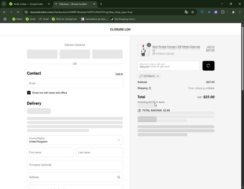Click the Shipping info question icon
The width and height of the screenshot is (244, 189).
click(150, 88)
